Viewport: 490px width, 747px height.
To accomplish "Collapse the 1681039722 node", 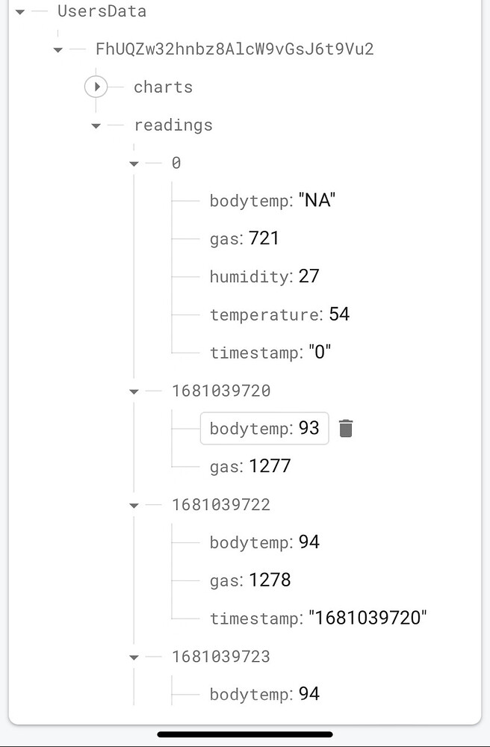I will pos(134,504).
